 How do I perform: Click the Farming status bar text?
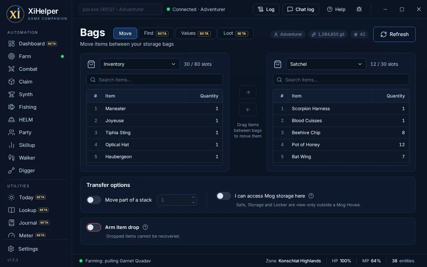[118, 261]
